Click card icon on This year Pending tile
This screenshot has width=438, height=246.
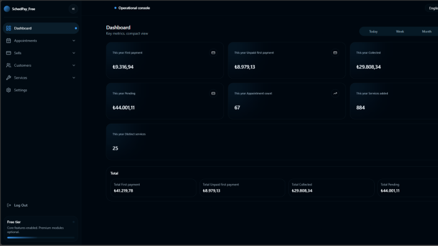pyautogui.click(x=213, y=93)
